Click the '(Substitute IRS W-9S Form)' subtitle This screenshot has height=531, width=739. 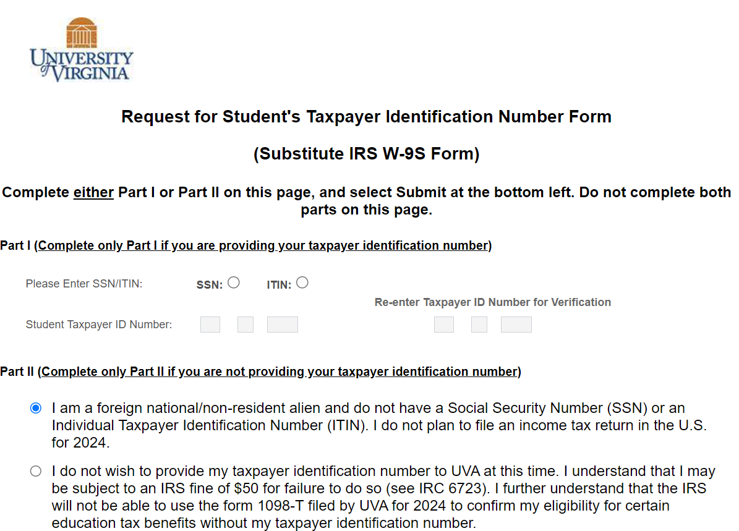pyautogui.click(x=366, y=154)
